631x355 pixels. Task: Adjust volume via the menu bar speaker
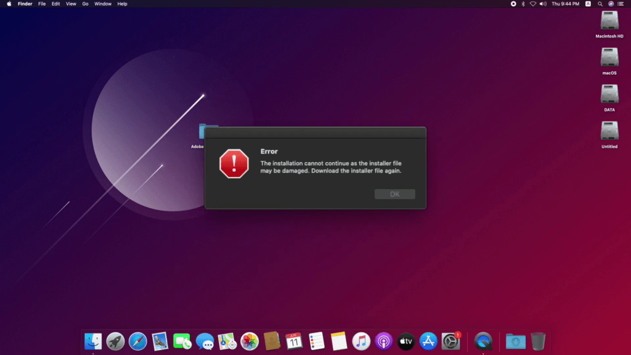[x=543, y=4]
